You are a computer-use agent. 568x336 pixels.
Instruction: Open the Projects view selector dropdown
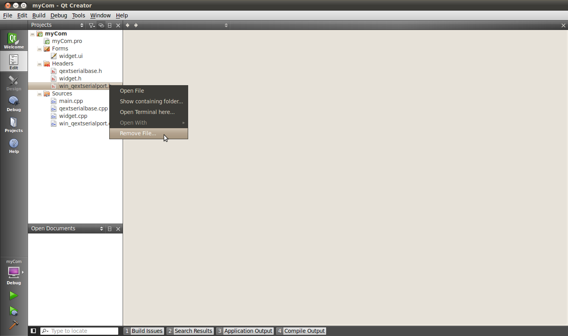(57, 25)
